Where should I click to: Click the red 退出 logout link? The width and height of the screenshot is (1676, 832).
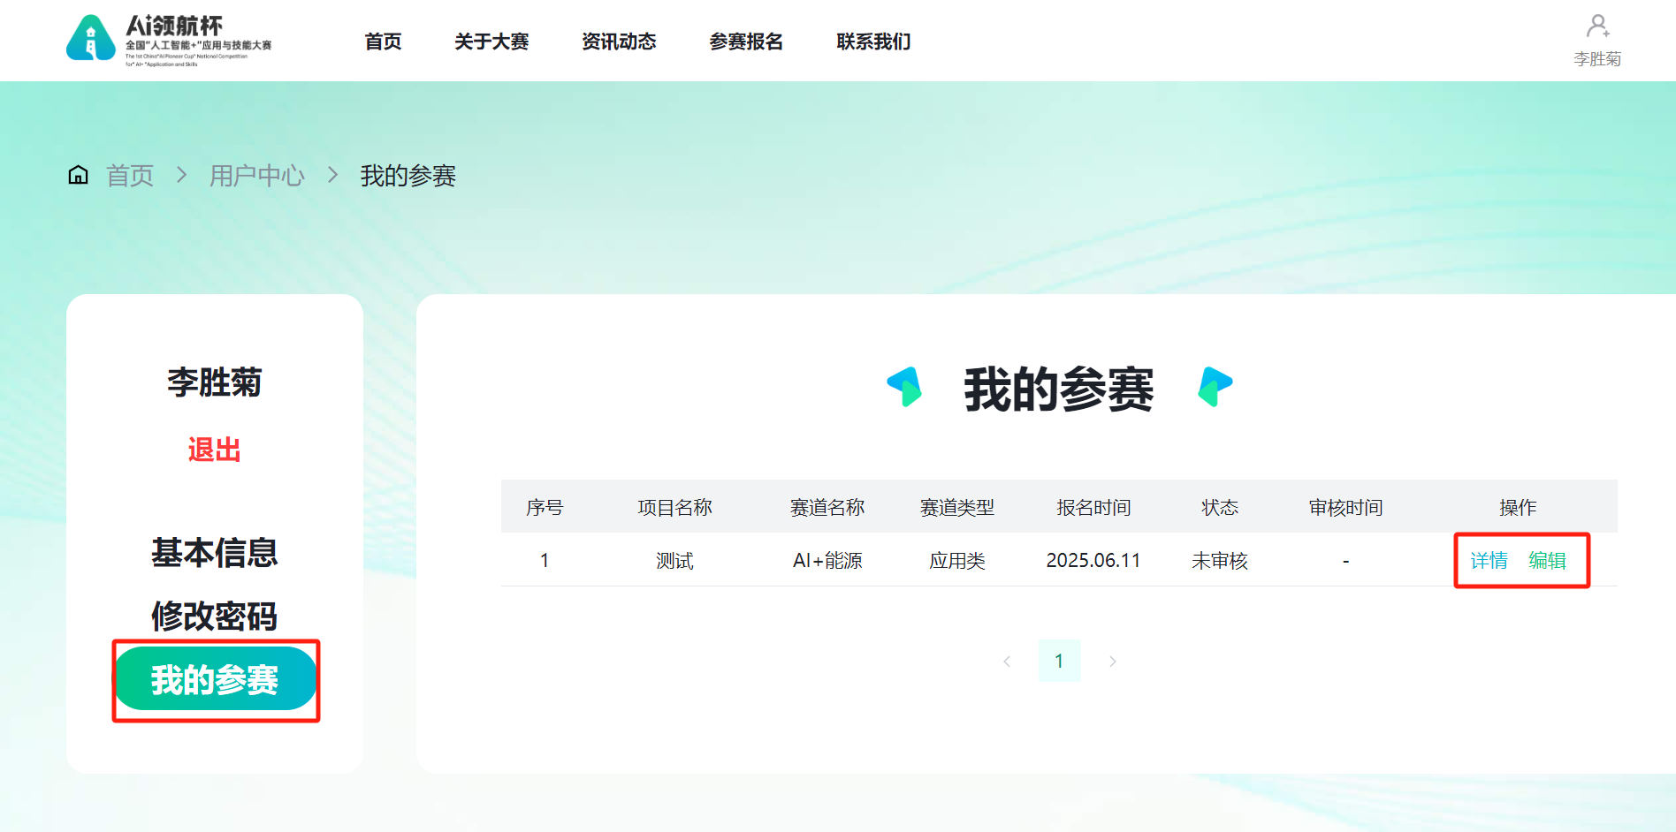click(214, 450)
